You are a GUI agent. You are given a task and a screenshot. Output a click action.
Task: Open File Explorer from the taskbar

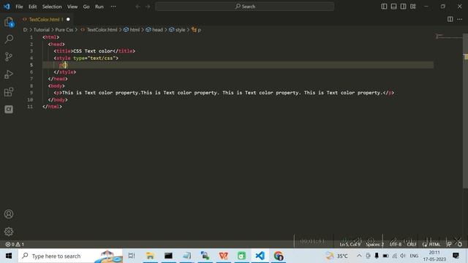coord(150,256)
